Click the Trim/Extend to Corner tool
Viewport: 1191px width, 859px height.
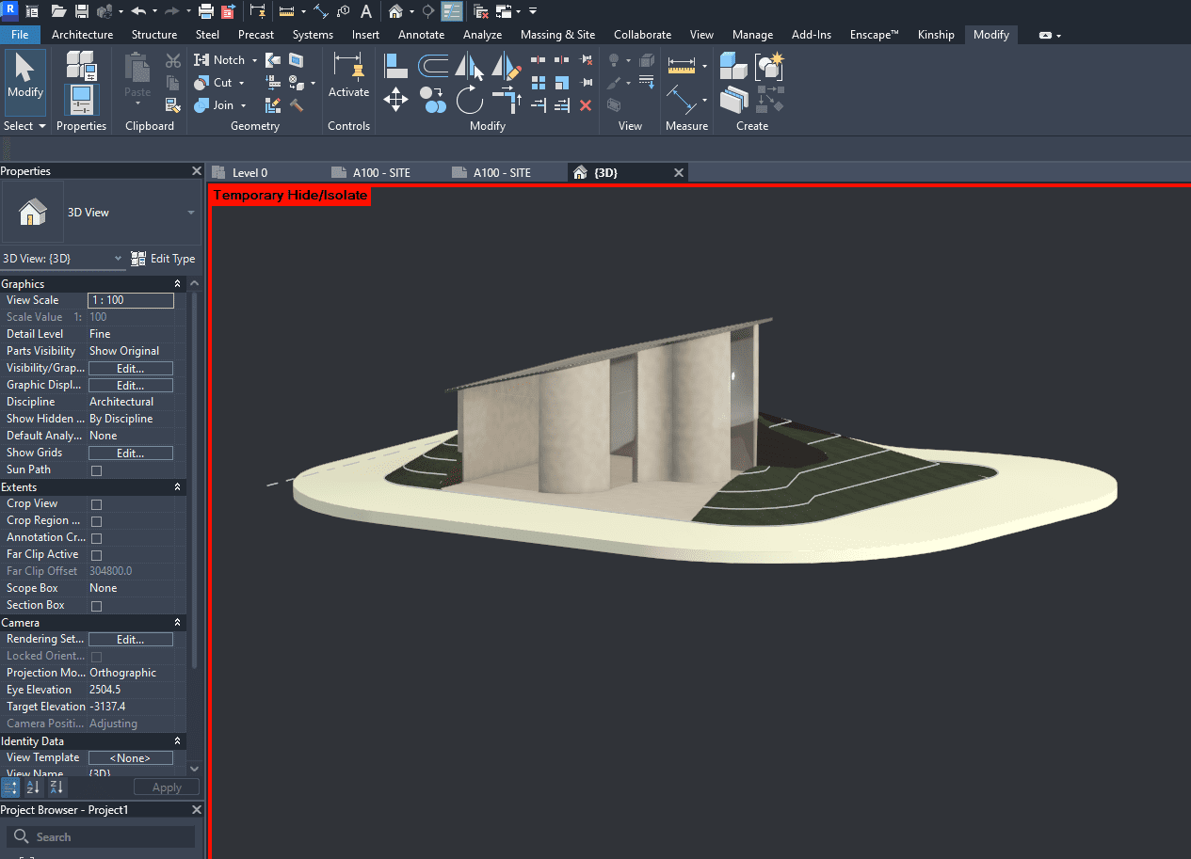point(507,99)
